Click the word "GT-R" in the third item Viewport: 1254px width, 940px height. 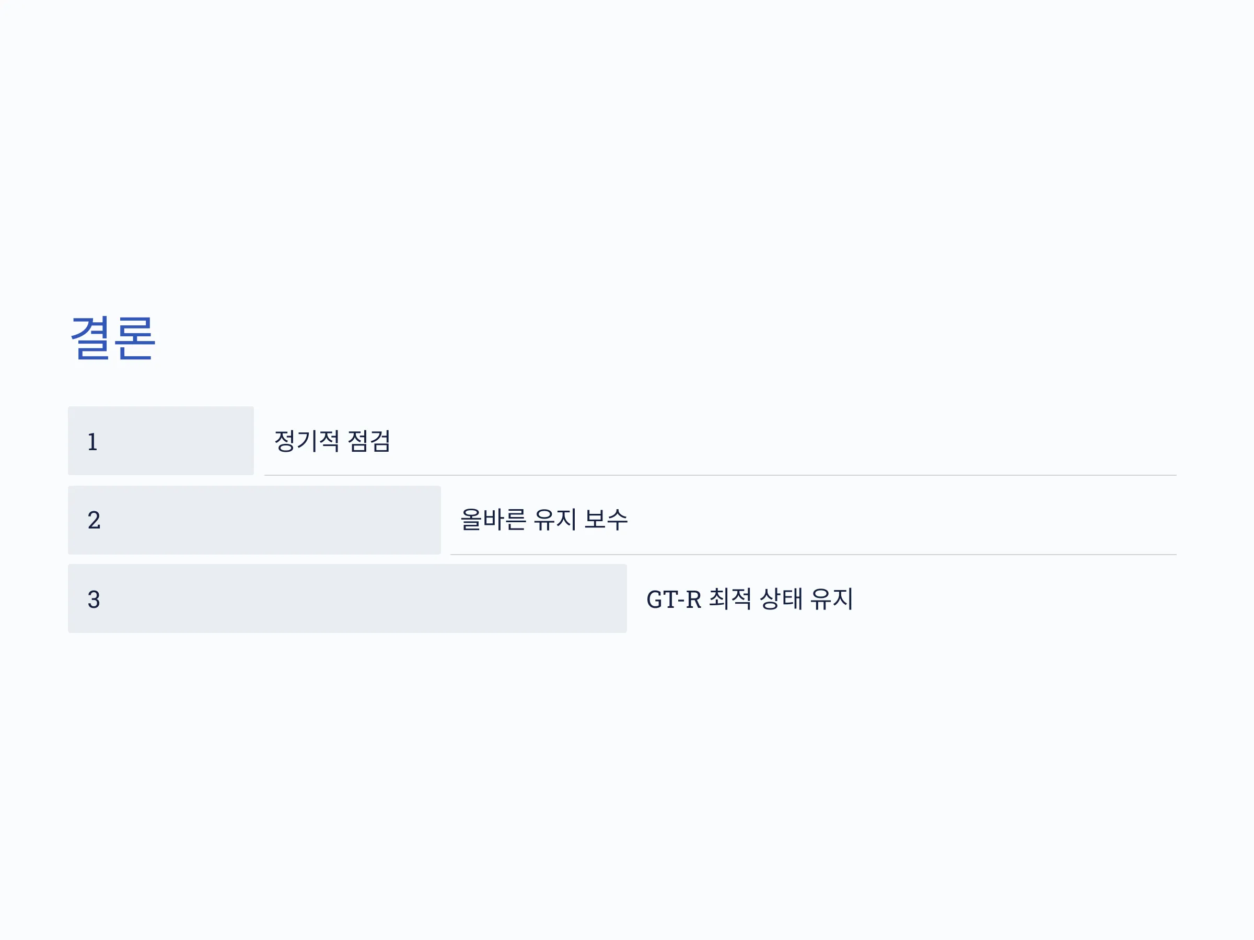[x=674, y=600]
